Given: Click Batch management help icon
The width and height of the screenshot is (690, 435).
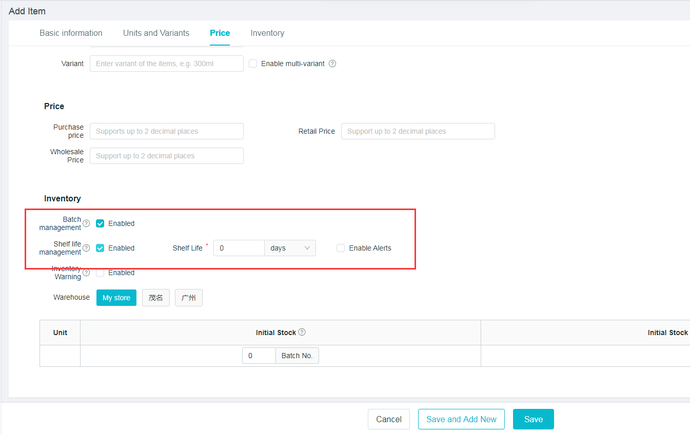Looking at the screenshot, I should pos(86,223).
